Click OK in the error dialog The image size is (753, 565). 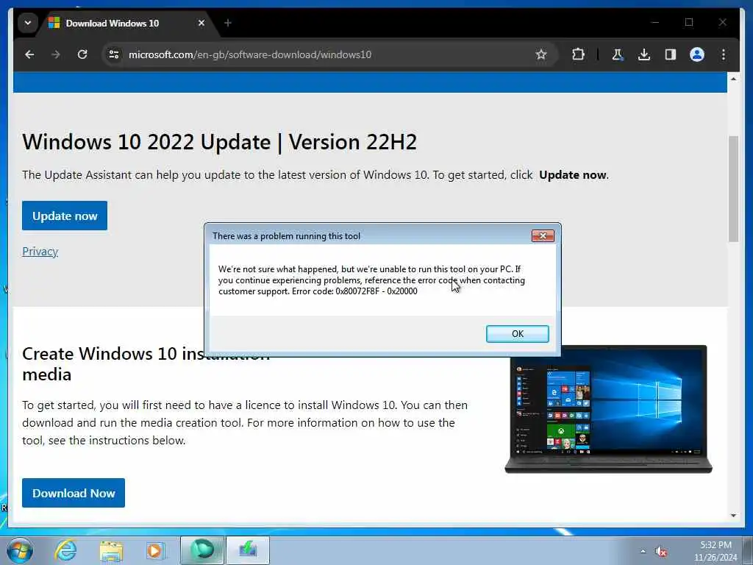pyautogui.click(x=517, y=334)
